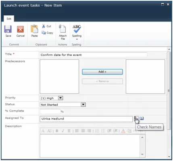Click the Description box scroll down arrow

tap(142, 155)
